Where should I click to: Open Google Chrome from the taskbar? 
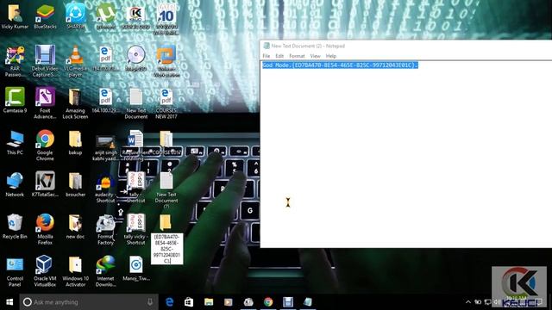pos(268,302)
